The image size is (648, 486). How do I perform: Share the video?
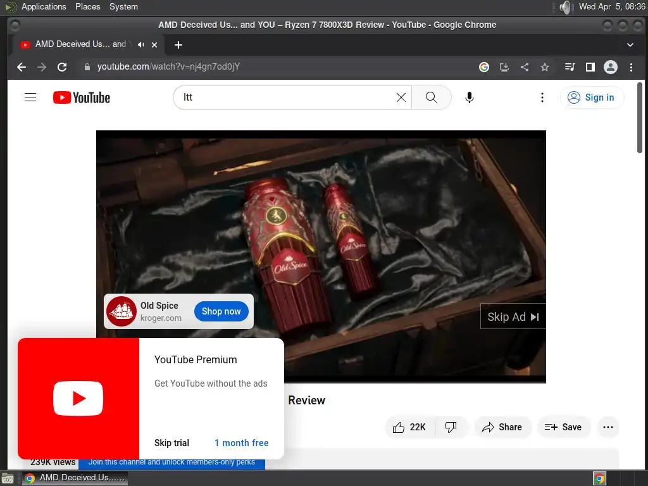[502, 427]
